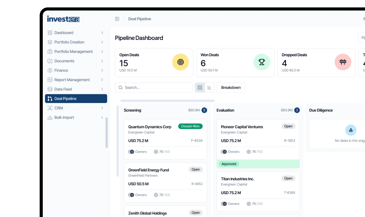Image resolution: width=365 pixels, height=217 pixels.
Task: Click Titan Industries Inc. score icon
Action: click(x=248, y=204)
